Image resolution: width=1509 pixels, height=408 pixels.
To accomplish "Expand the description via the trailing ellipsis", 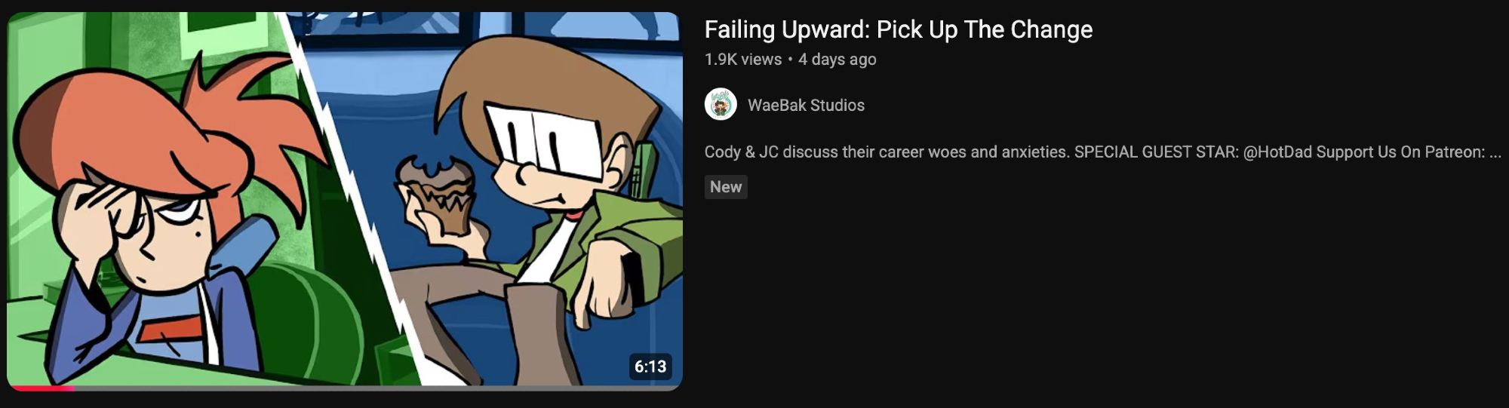I will [1495, 154].
